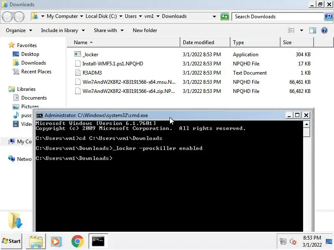334x250 pixels.
Task: Select the _locker application file icon
Action: (x=78, y=54)
